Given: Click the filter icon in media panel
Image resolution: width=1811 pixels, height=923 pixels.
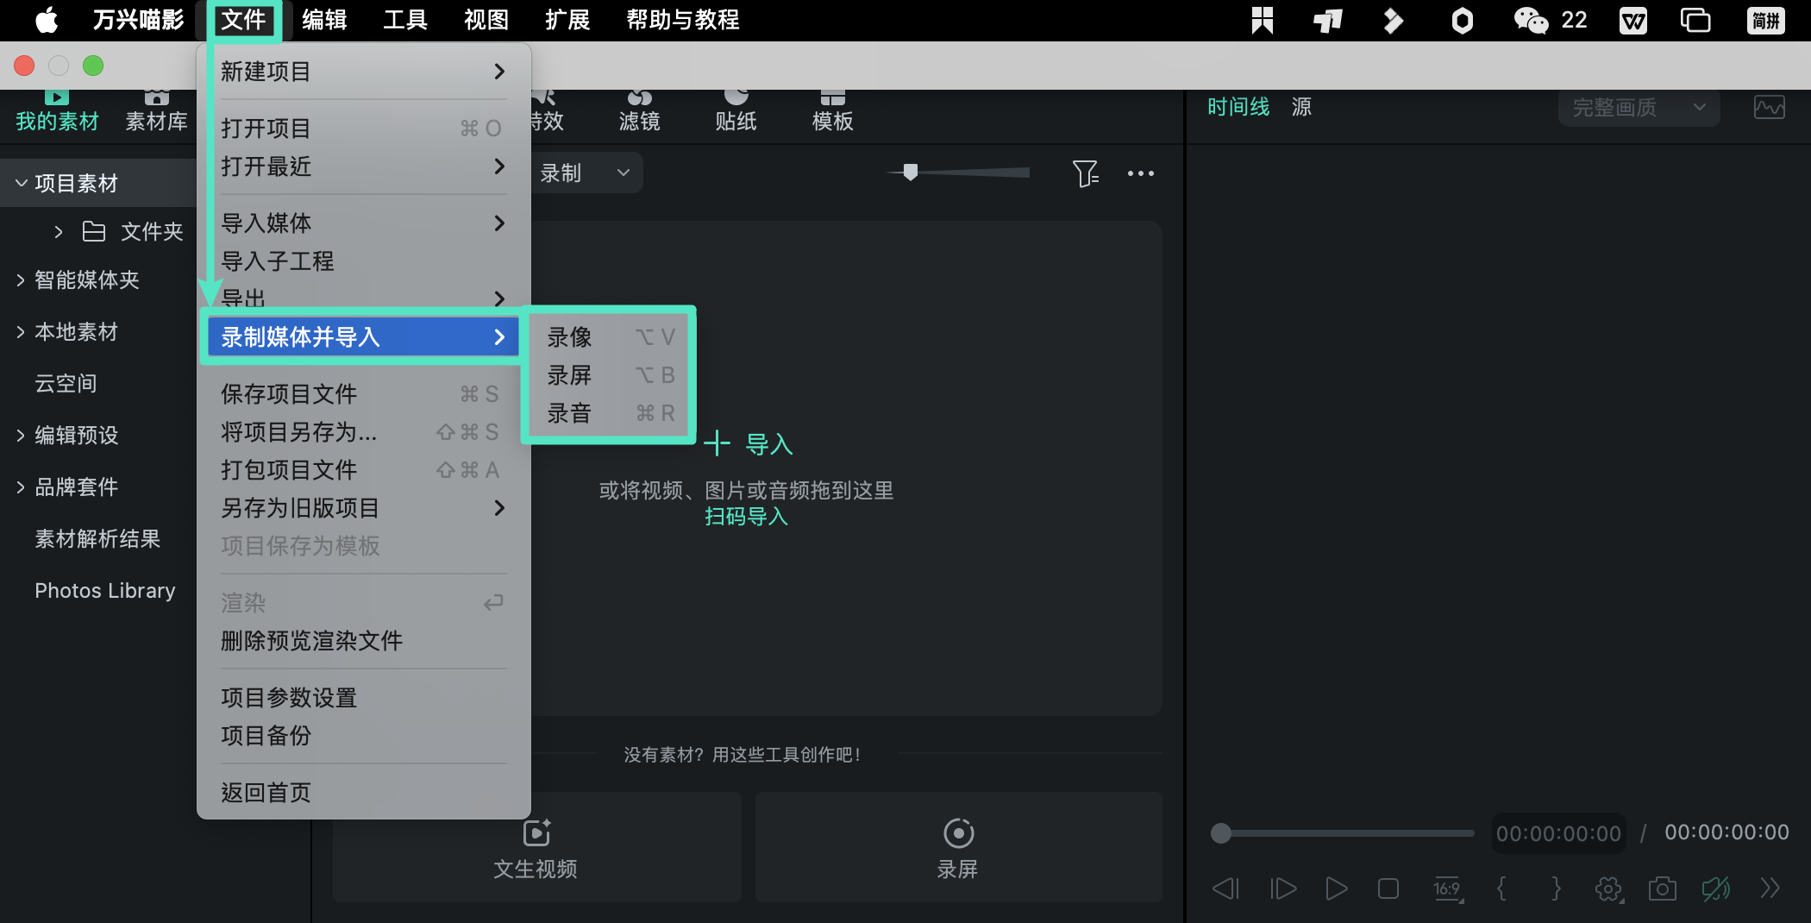Looking at the screenshot, I should tap(1085, 173).
